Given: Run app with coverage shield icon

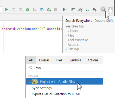Looking at the screenshot, I should point(35,9).
